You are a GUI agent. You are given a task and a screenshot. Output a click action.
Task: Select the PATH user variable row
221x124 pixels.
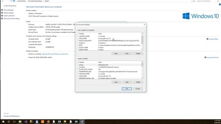(x=110, y=45)
